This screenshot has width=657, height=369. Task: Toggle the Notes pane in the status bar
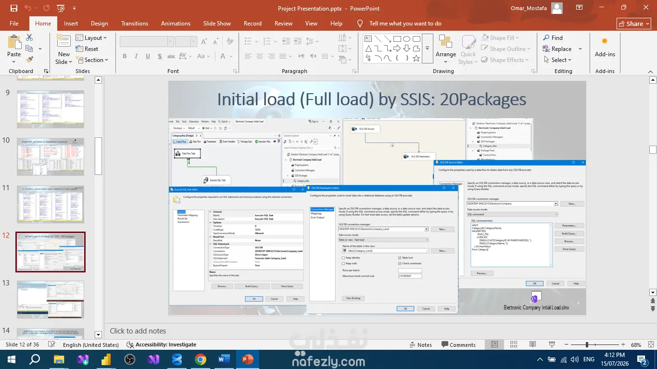pyautogui.click(x=420, y=344)
